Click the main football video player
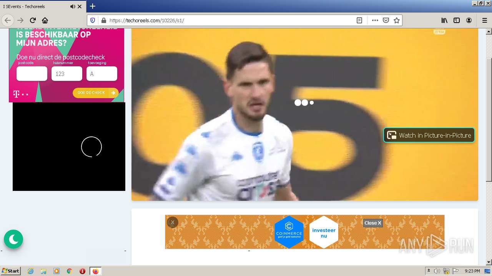 pyautogui.click(x=304, y=114)
